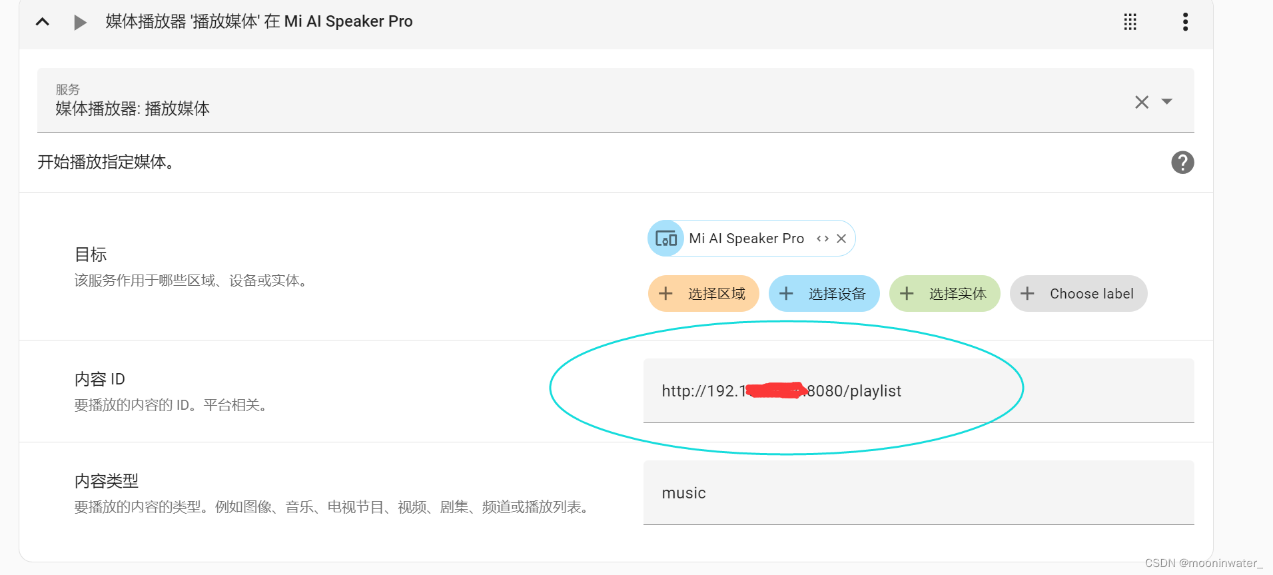Click the 目标 label
The width and height of the screenshot is (1273, 575).
pos(91,254)
